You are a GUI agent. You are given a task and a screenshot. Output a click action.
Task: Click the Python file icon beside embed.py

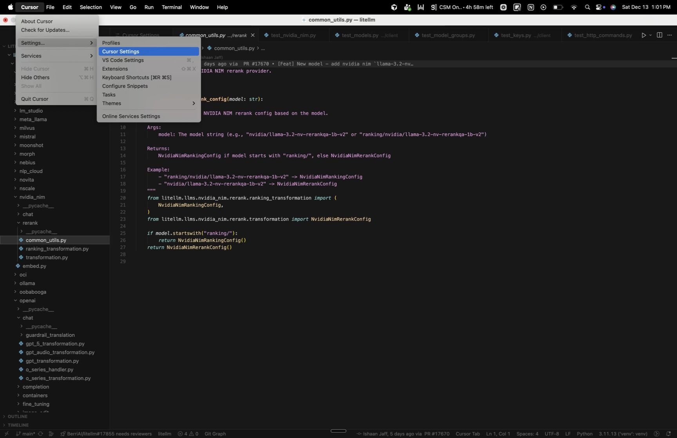click(x=18, y=266)
